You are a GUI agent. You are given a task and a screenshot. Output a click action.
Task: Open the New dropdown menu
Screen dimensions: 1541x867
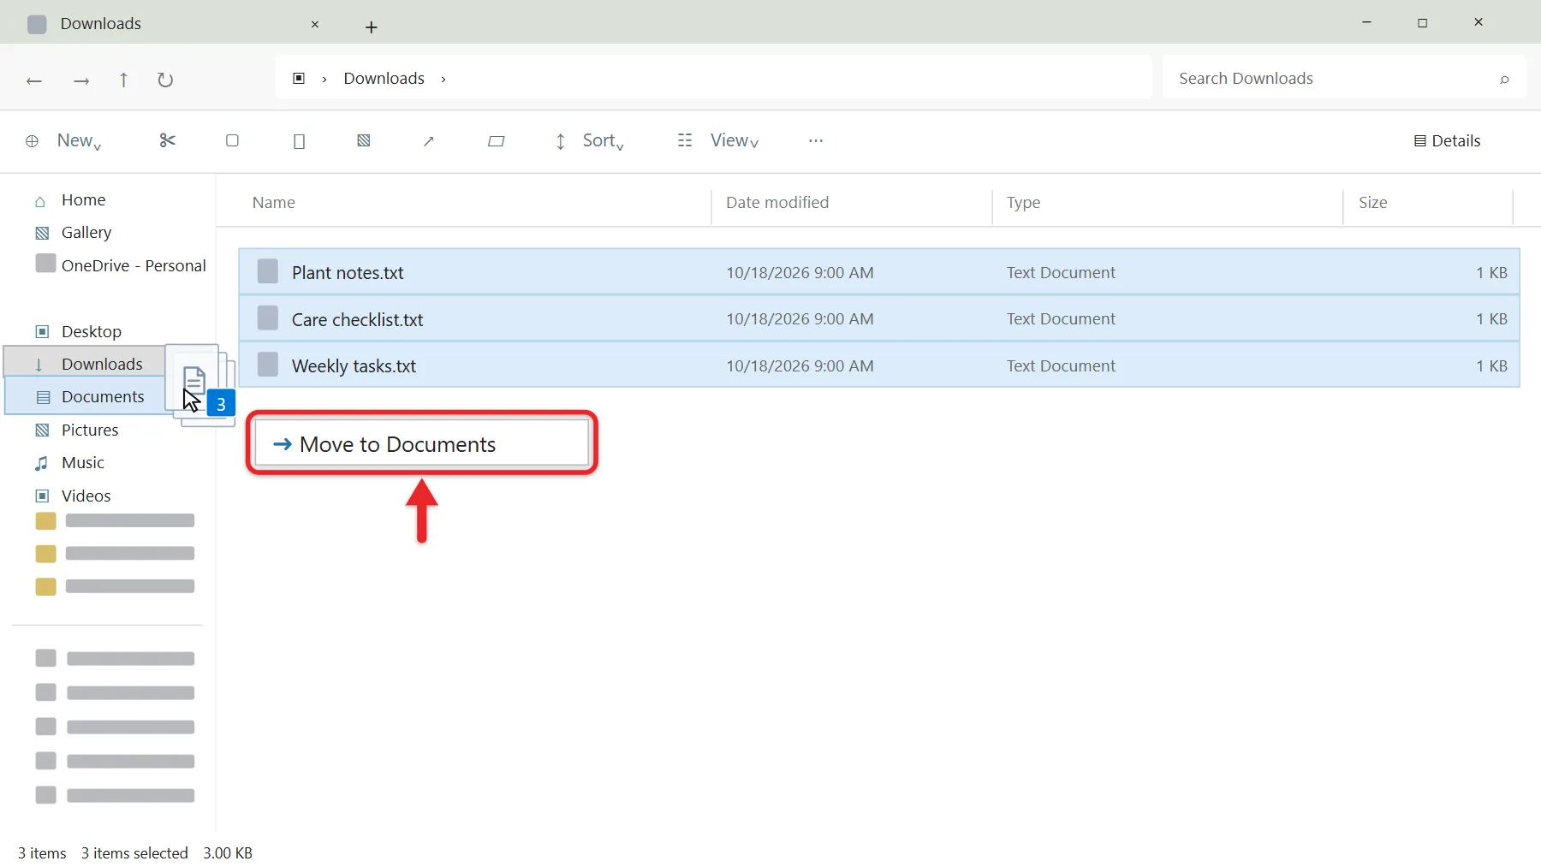(64, 140)
